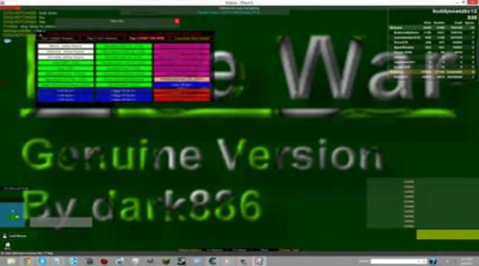Open the blue E icon on the taskbar
The image size is (479, 266).
point(212,261)
